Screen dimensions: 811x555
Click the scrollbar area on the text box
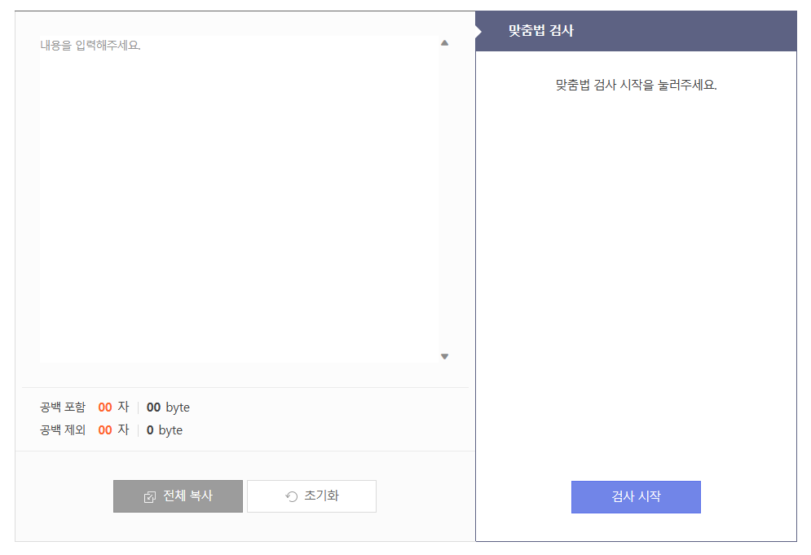coord(444,196)
